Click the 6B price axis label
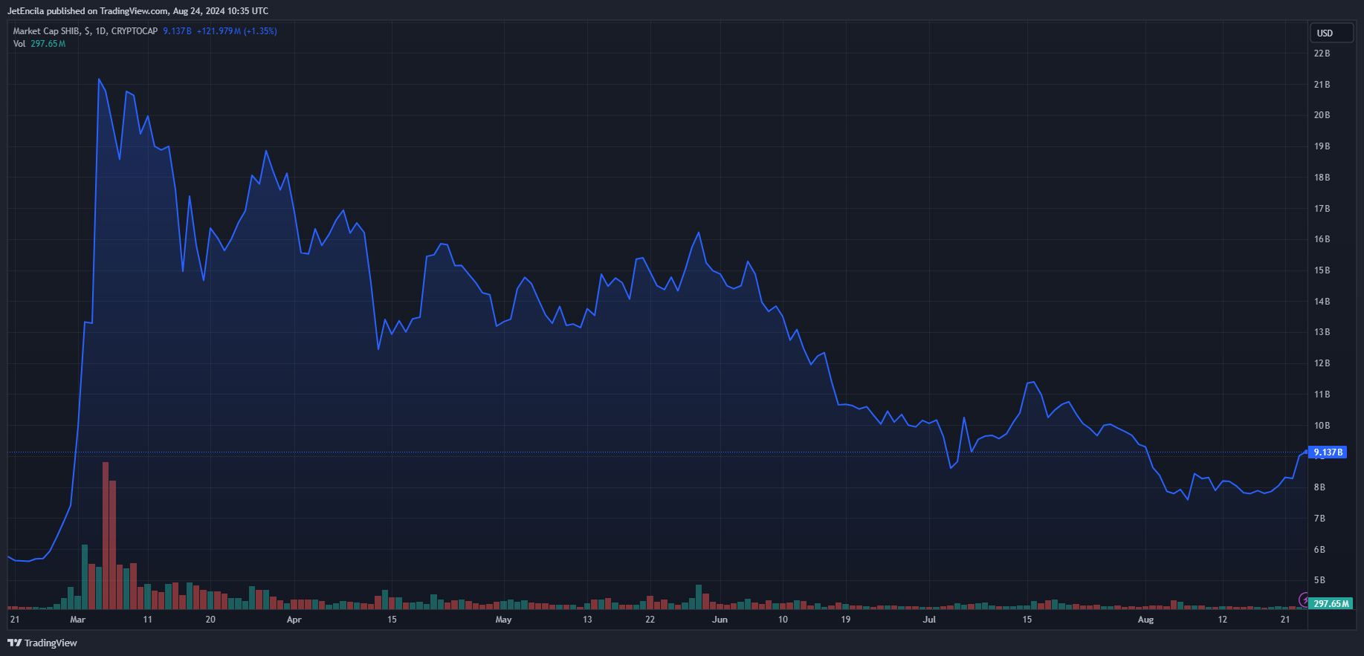 (x=1319, y=550)
